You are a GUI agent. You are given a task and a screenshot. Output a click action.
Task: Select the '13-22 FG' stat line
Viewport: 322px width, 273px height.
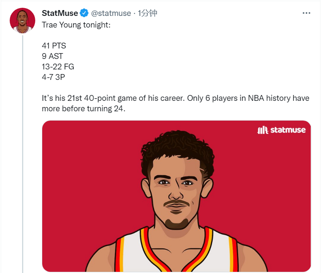pos(58,67)
